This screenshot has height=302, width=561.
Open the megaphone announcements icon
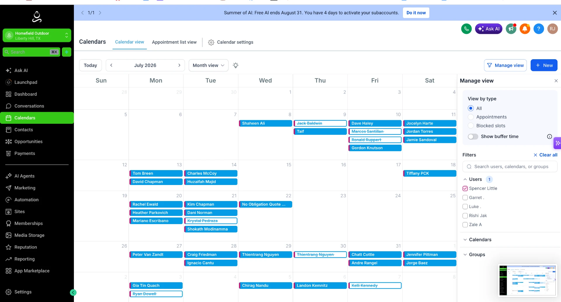[511, 29]
